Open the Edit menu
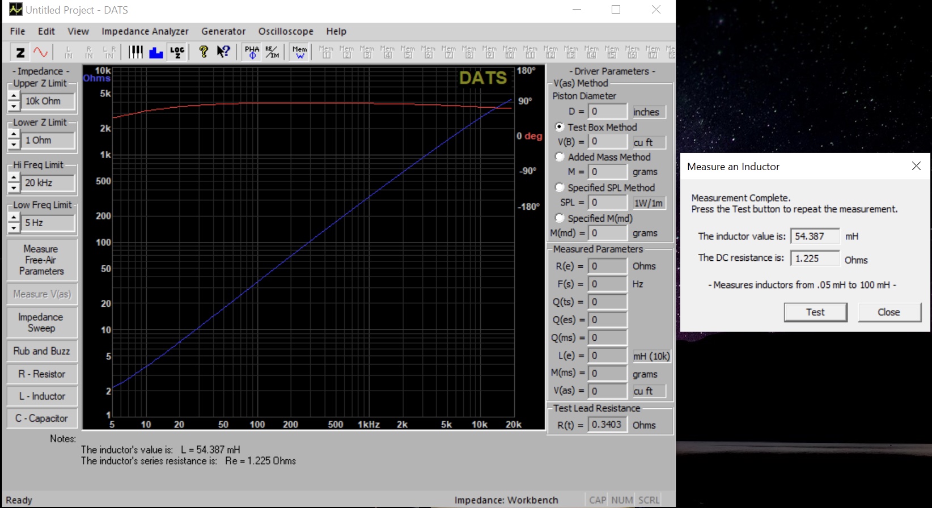 (46, 31)
